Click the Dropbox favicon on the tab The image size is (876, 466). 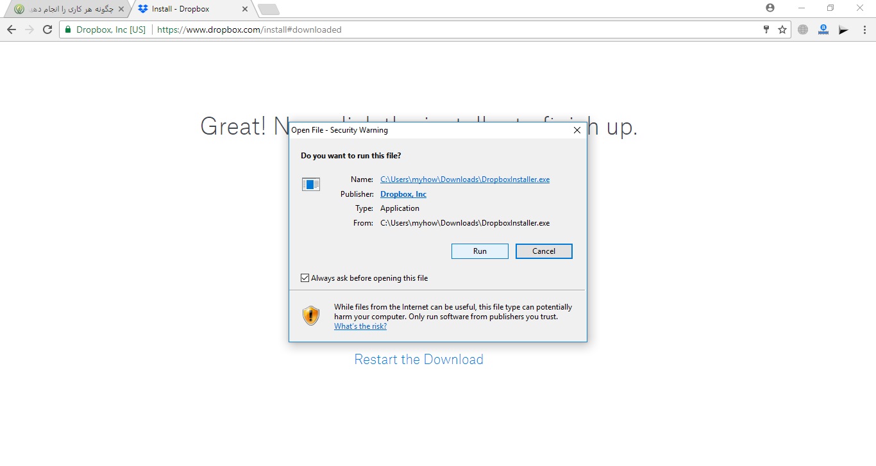(142, 9)
